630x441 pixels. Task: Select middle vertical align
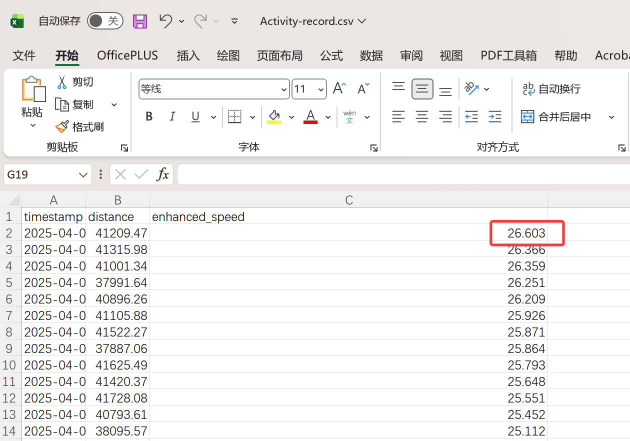tap(422, 89)
